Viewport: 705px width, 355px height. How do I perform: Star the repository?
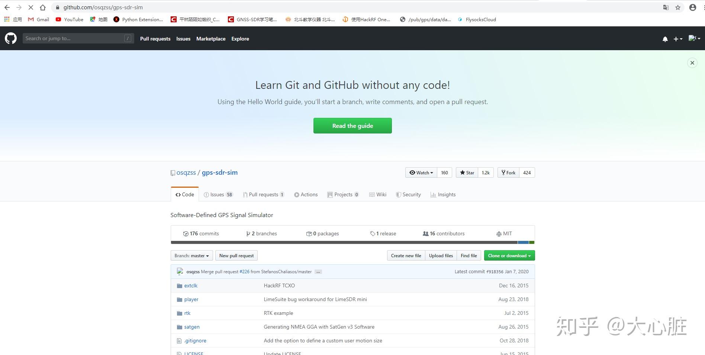click(467, 172)
